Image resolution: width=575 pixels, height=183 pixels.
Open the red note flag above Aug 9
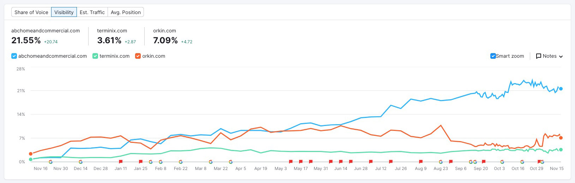tap(421, 162)
